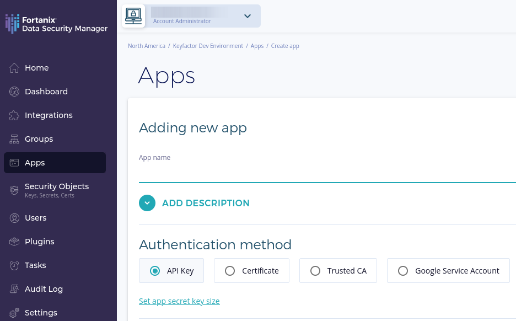Screen dimensions: 516x321
Task: Click the Security Objects icon
Action: click(14, 190)
